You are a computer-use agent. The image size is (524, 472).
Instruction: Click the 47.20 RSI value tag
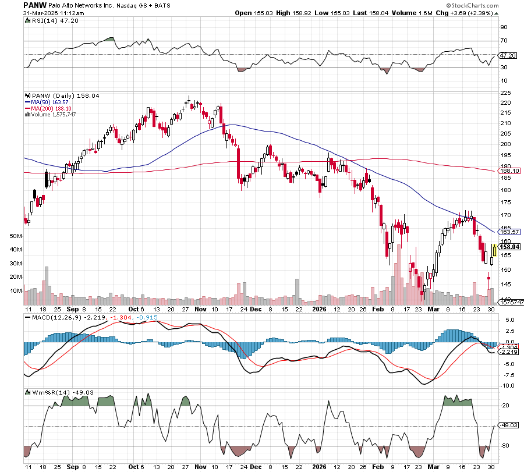(508, 56)
